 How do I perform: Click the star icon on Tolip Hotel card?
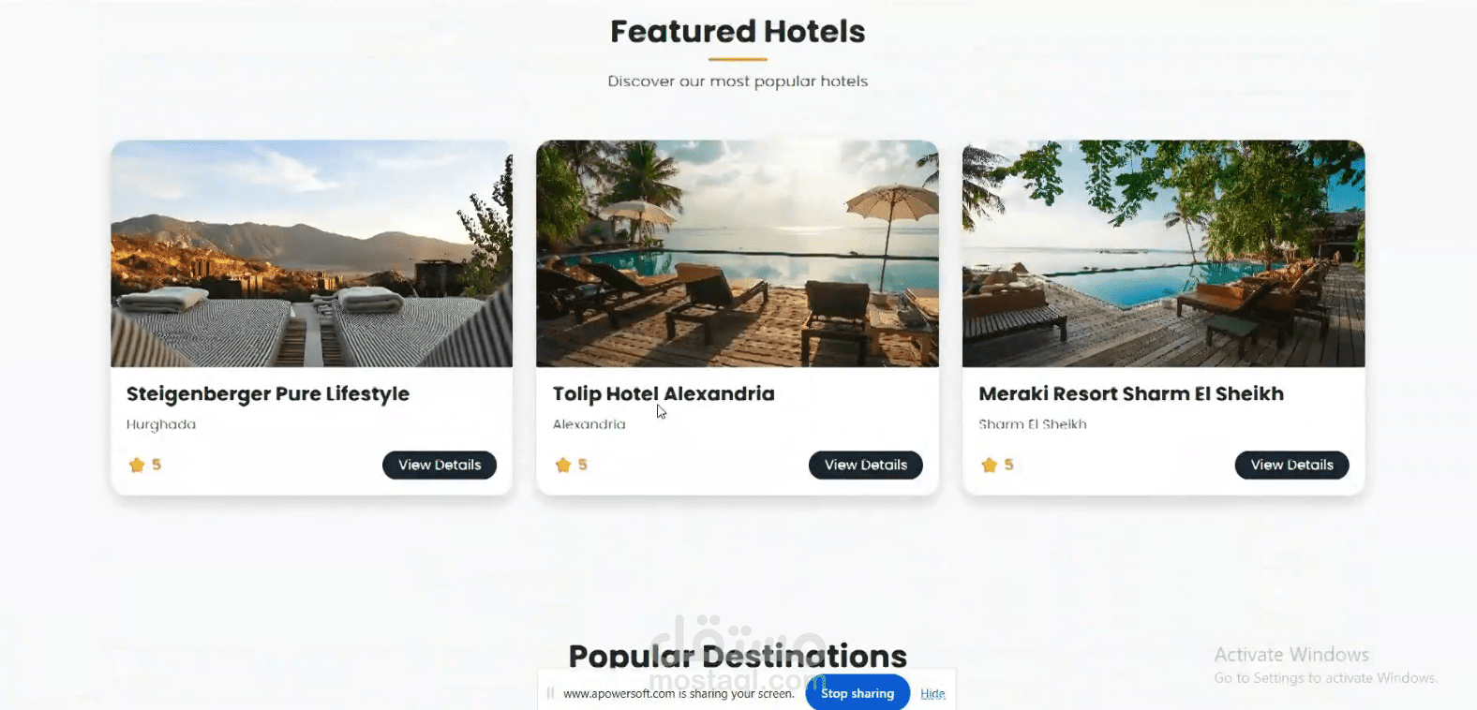563,465
